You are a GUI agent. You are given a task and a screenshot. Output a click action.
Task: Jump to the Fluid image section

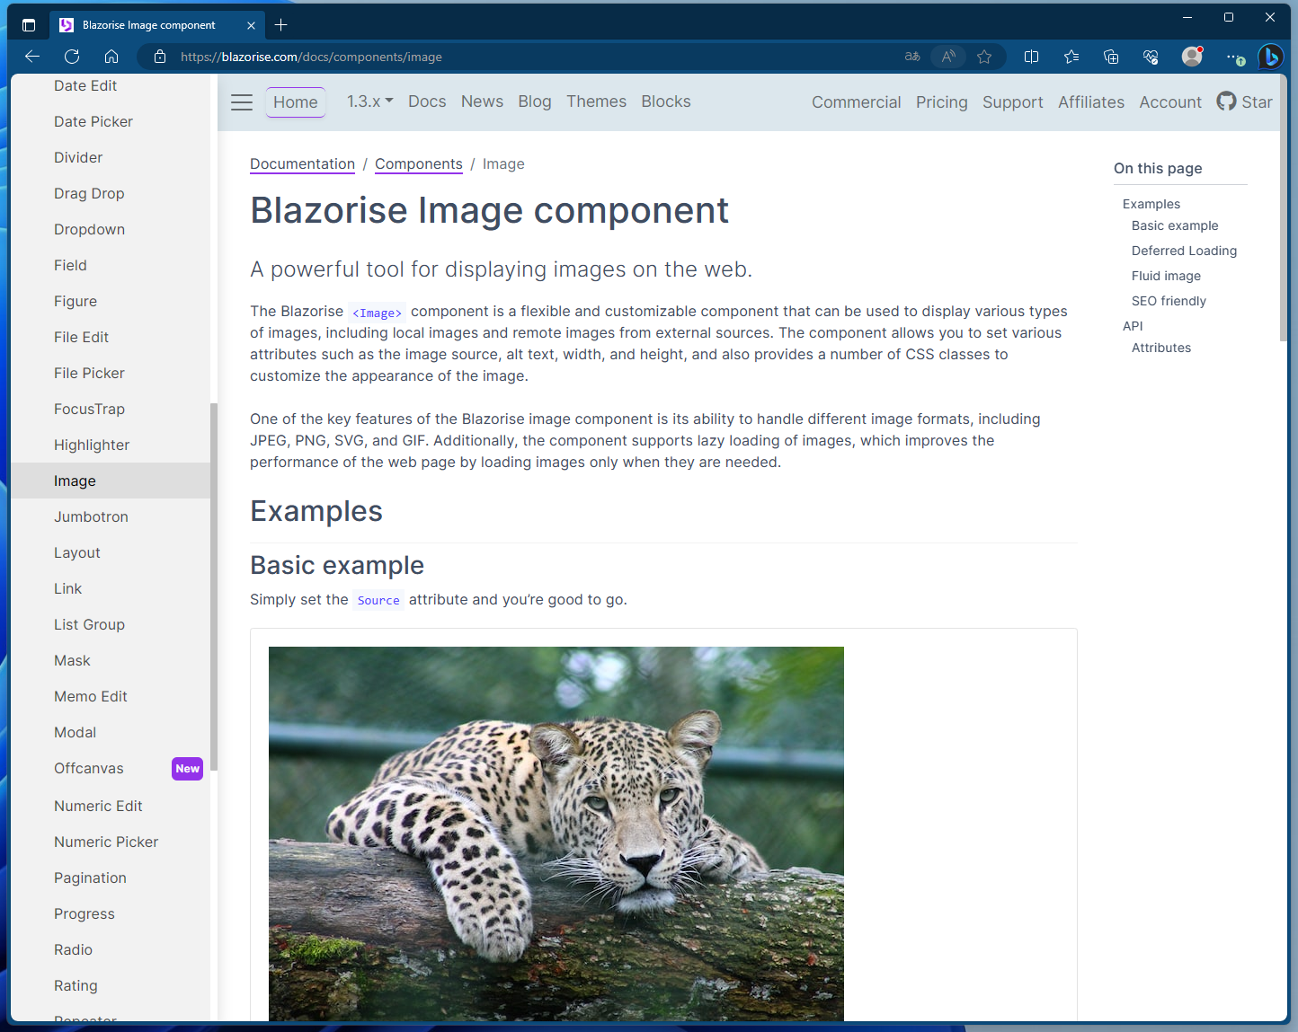pyautogui.click(x=1166, y=276)
